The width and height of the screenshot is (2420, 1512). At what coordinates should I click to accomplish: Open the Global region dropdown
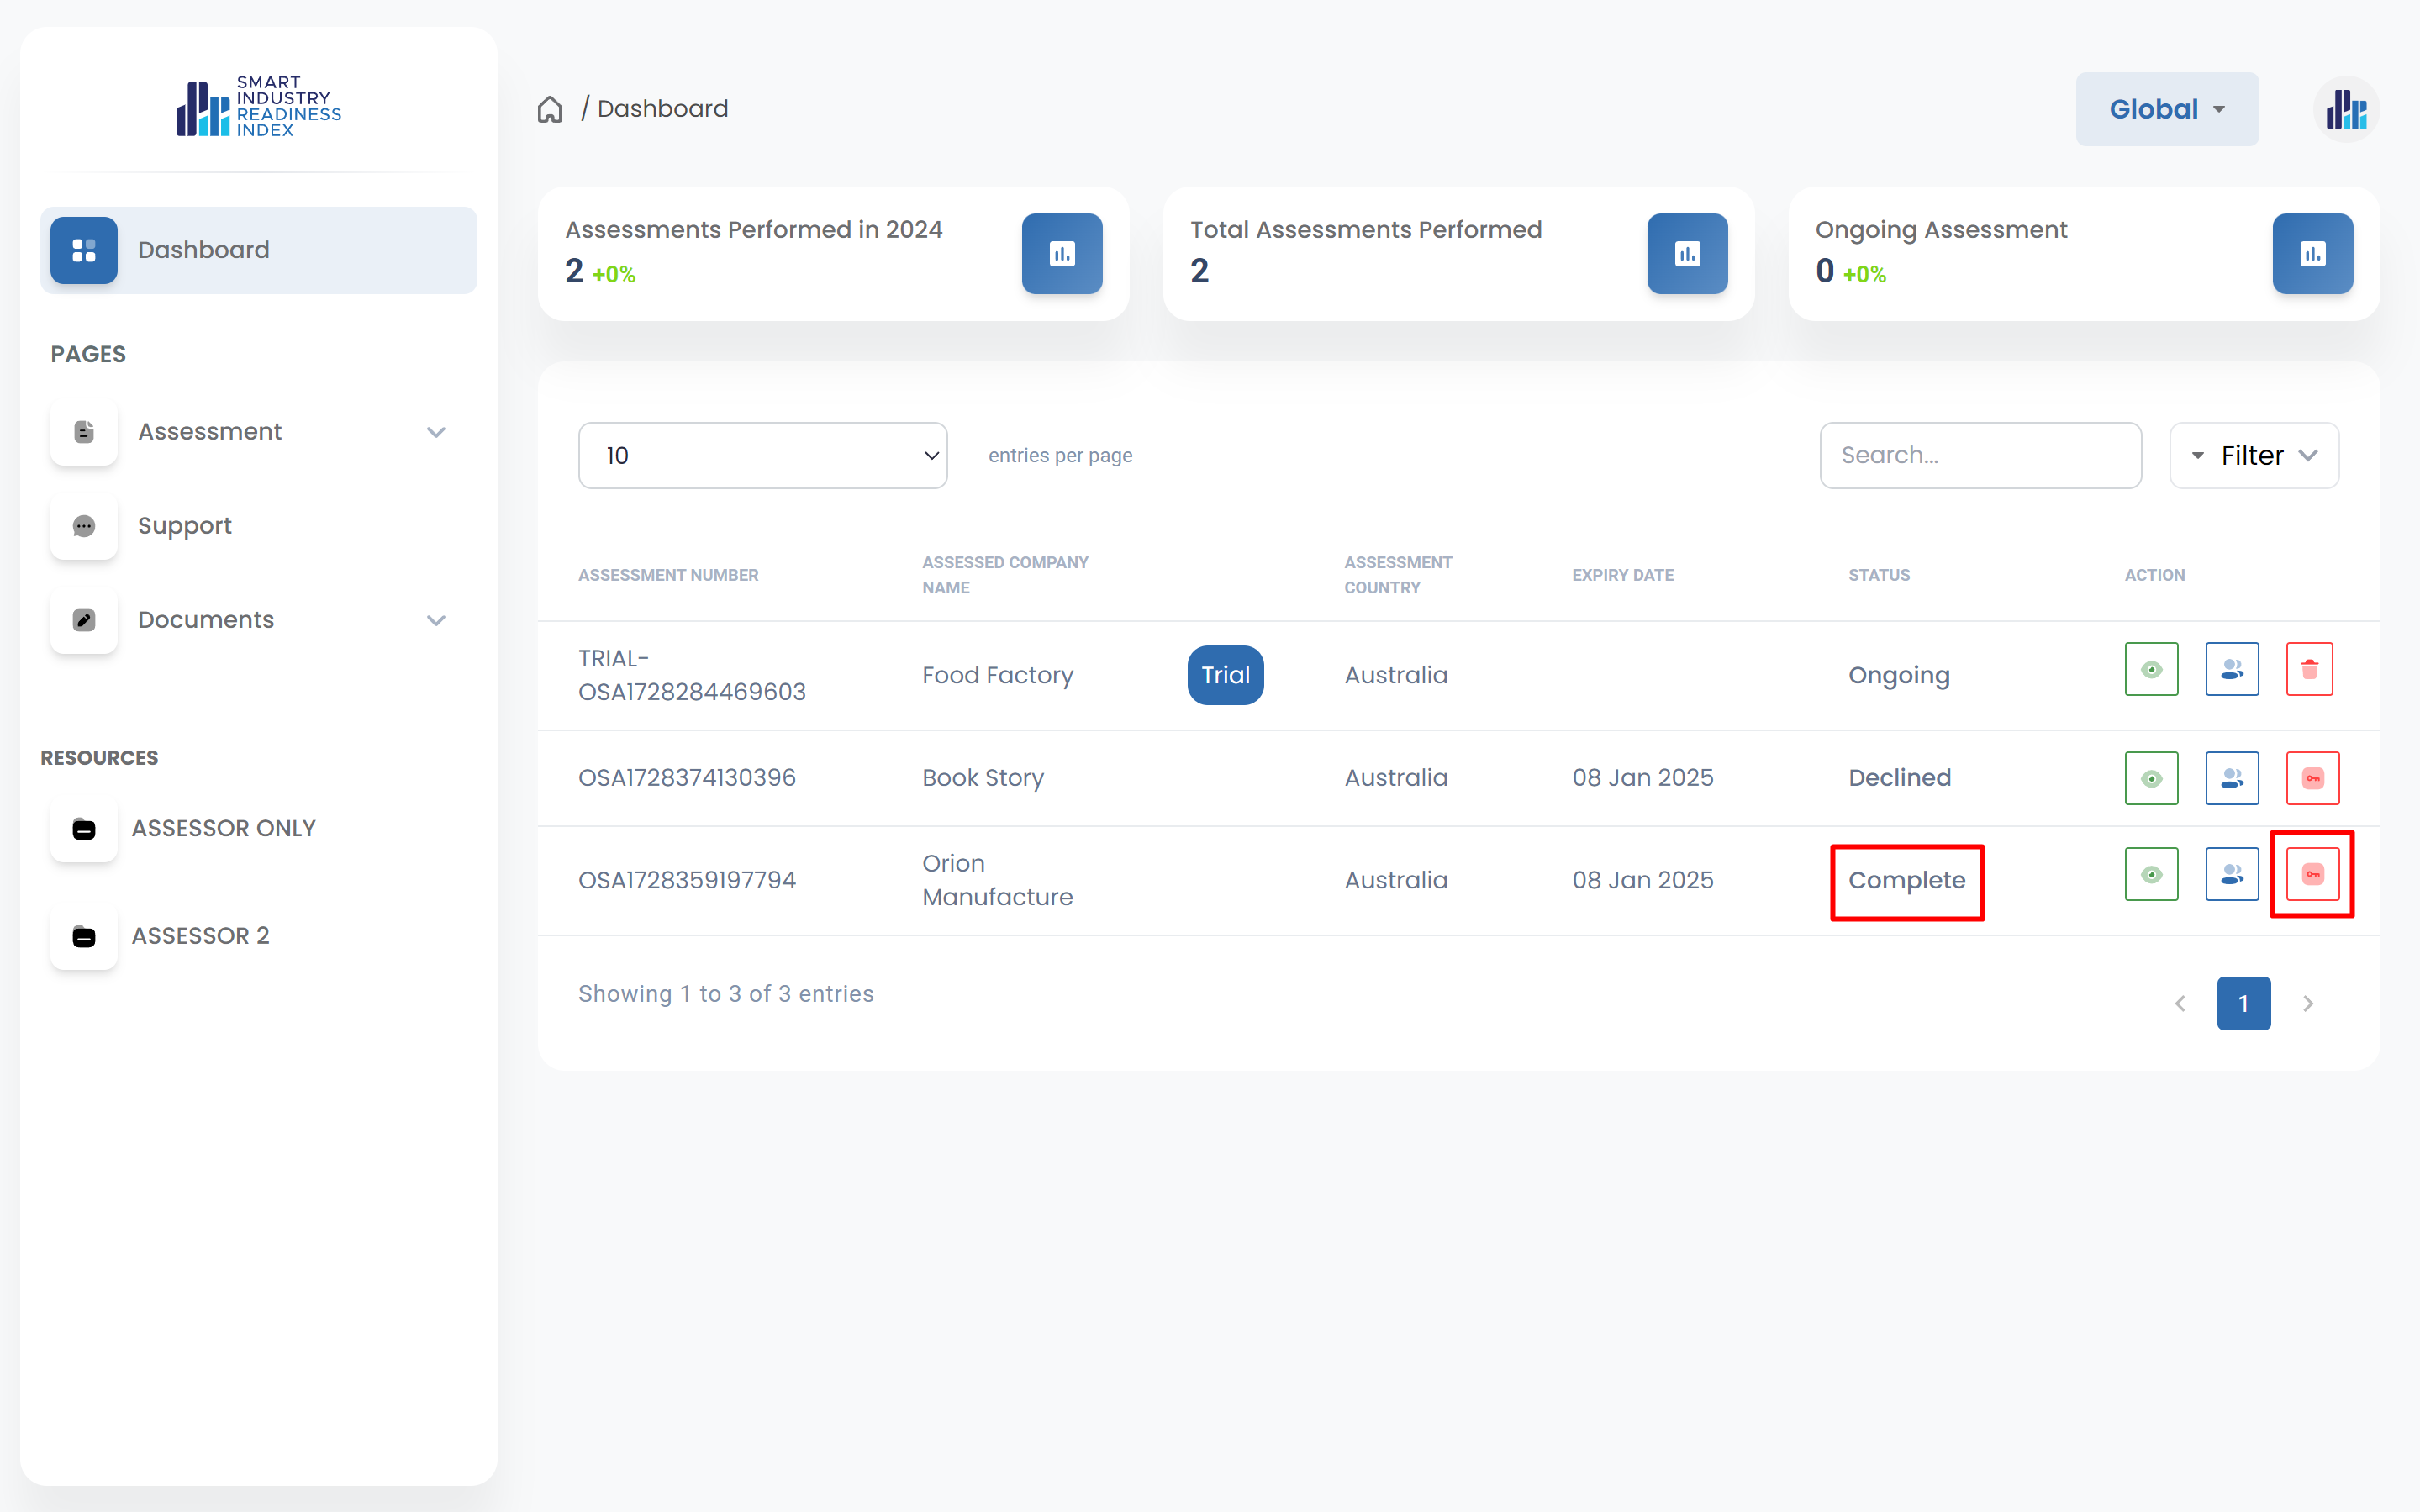(2166, 109)
